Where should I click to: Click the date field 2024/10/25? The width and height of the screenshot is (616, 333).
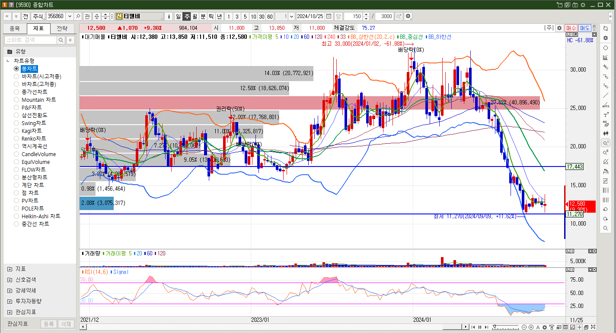click(x=310, y=16)
